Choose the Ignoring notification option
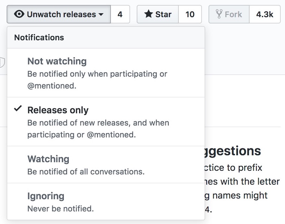Screen dimensions: 285x224 point(106,202)
